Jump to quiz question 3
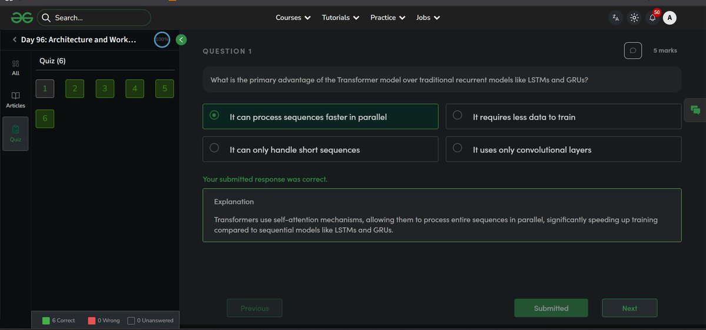The height and width of the screenshot is (330, 706). pyautogui.click(x=105, y=88)
